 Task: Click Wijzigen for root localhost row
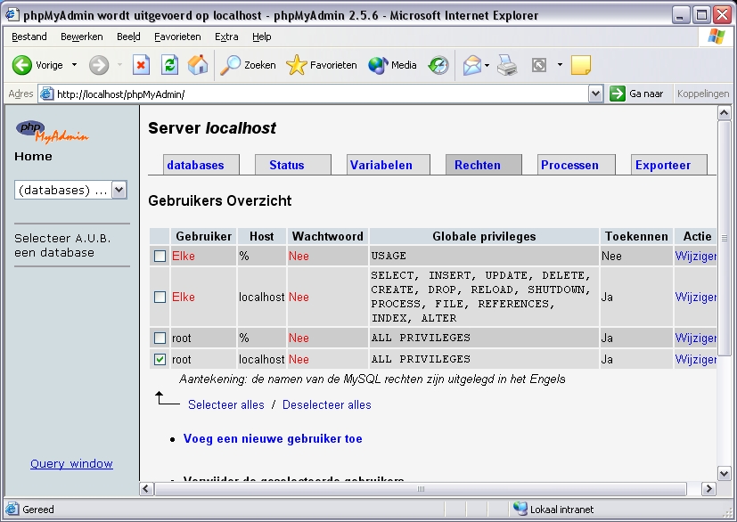pyautogui.click(x=696, y=360)
